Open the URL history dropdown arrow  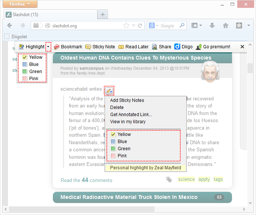133,25
